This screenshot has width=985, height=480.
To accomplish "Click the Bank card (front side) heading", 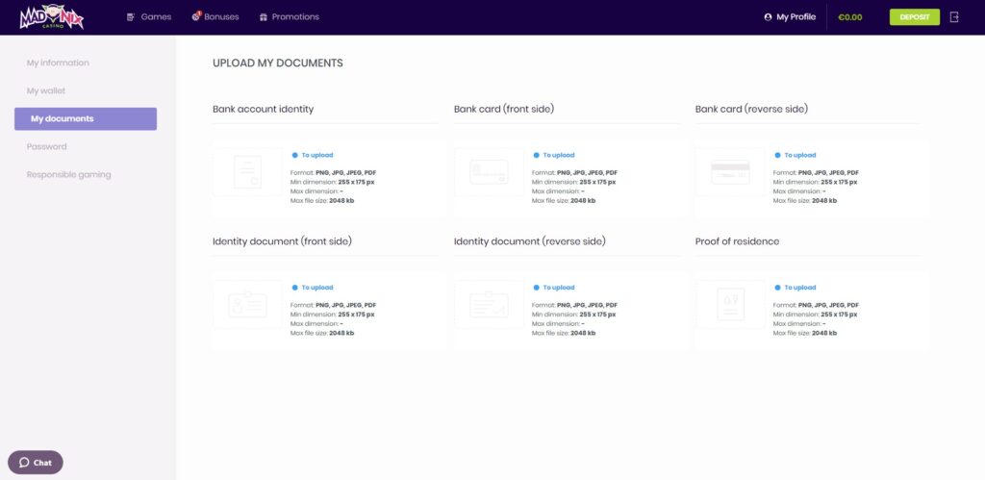I will point(504,110).
